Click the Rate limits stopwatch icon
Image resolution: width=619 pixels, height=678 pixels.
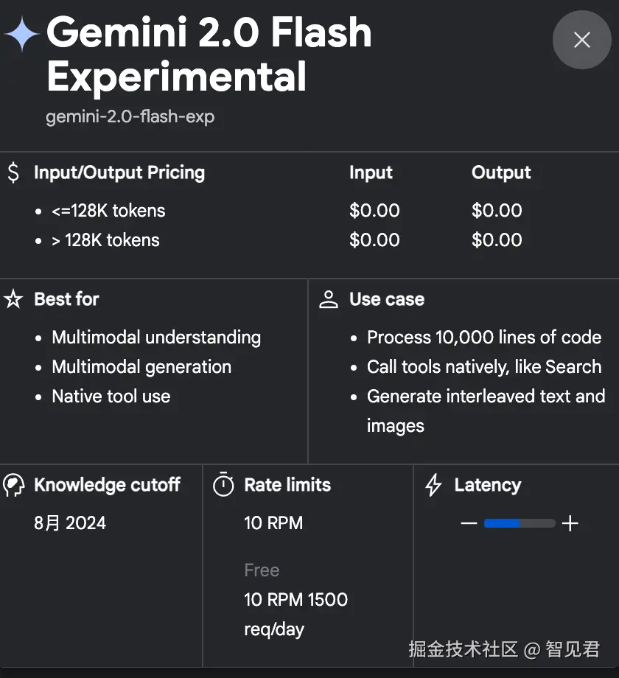pyautogui.click(x=223, y=485)
